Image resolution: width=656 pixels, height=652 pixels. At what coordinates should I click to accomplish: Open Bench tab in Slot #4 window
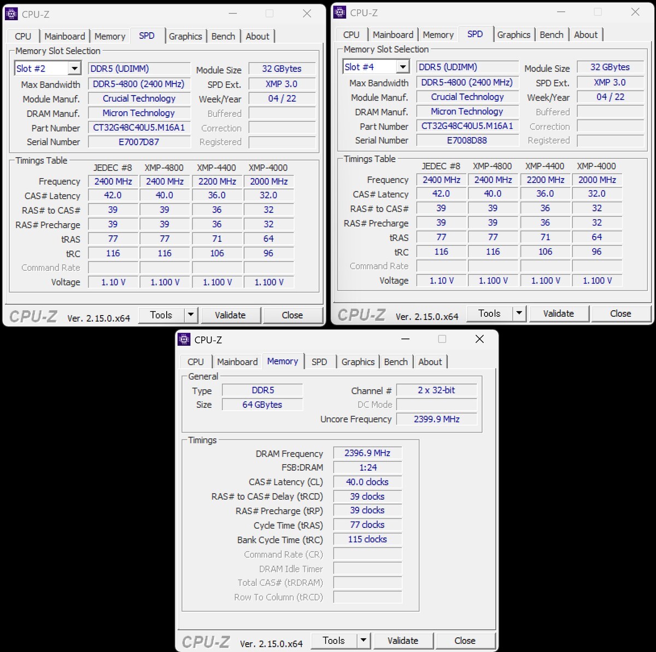pyautogui.click(x=551, y=34)
